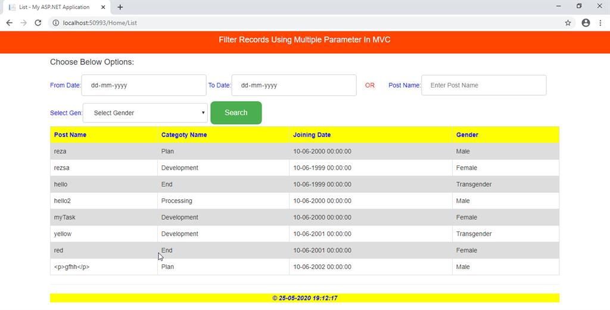
Task: Close the List - My ASP.NET Application tab
Action: pyautogui.click(x=103, y=7)
